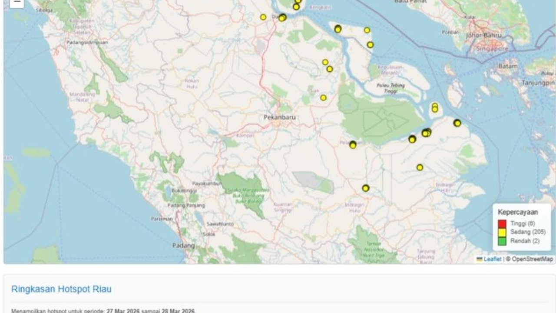Image resolution: width=556 pixels, height=313 pixels.
Task: Select the hotspot marker just north of Bengkalis label
Action: [296, 7]
